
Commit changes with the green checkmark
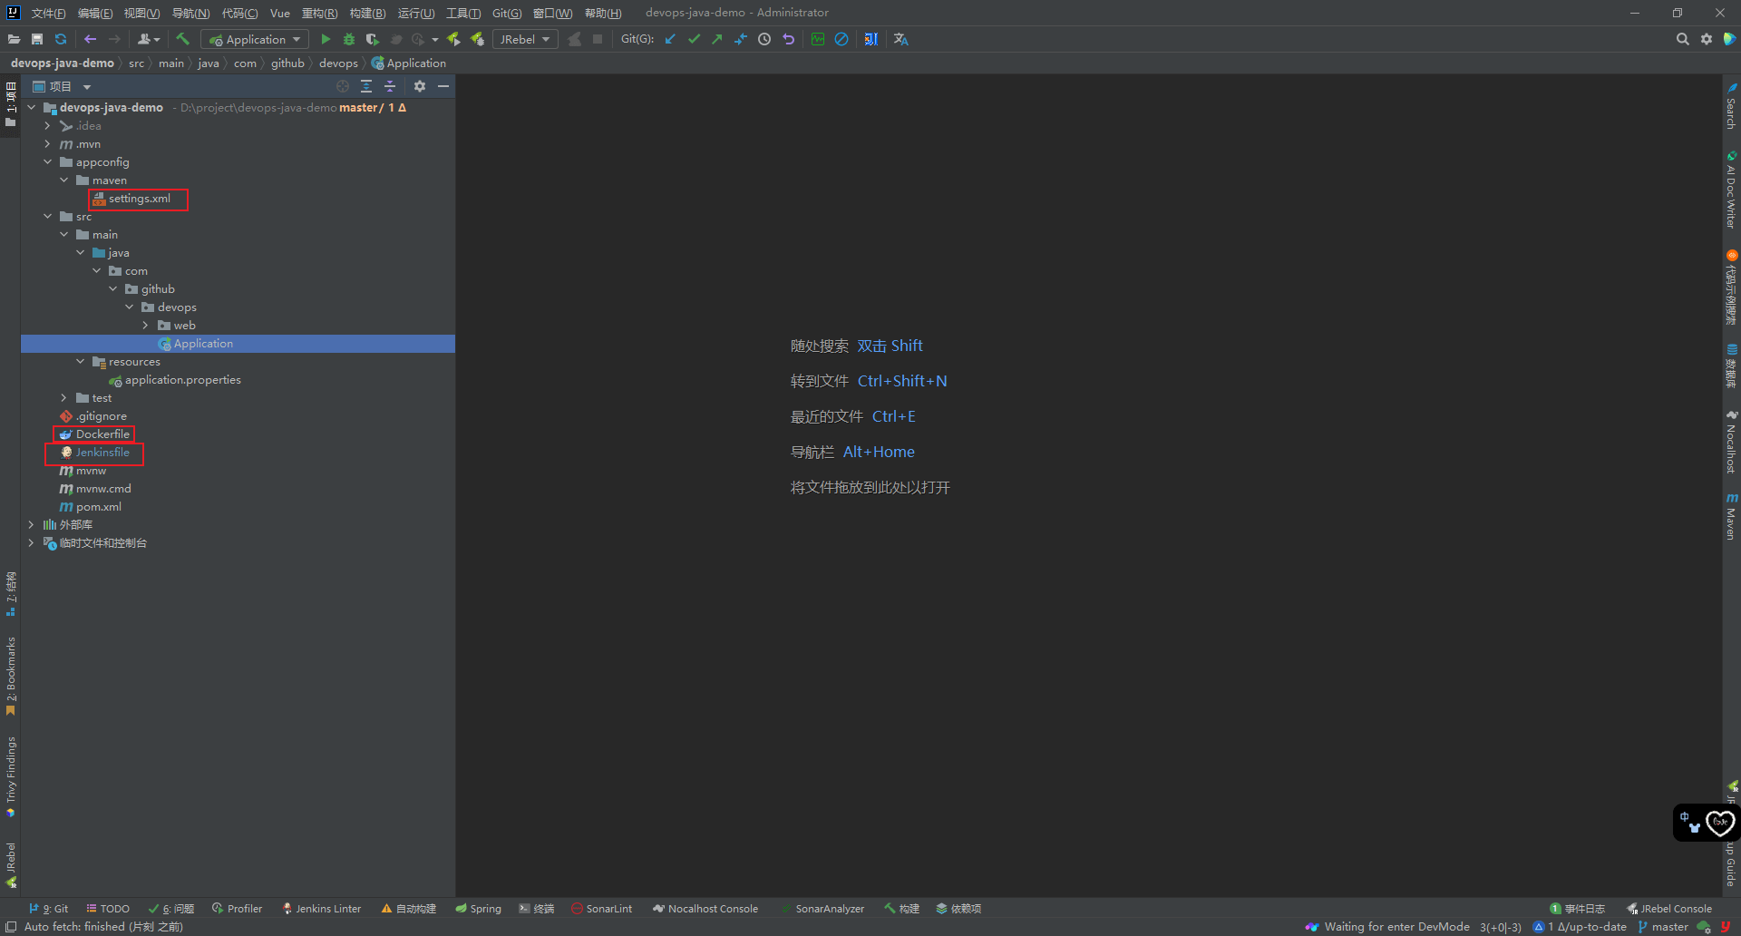click(694, 39)
